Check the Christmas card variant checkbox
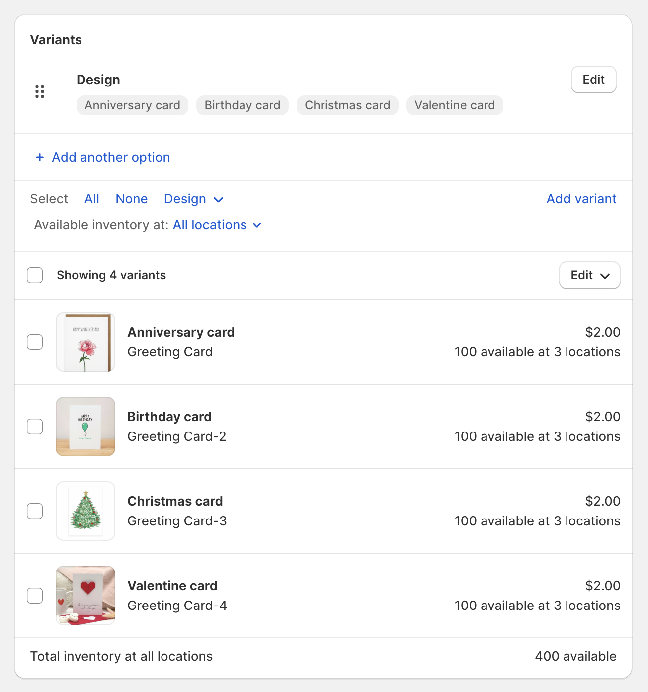This screenshot has width=648, height=692. [x=35, y=511]
